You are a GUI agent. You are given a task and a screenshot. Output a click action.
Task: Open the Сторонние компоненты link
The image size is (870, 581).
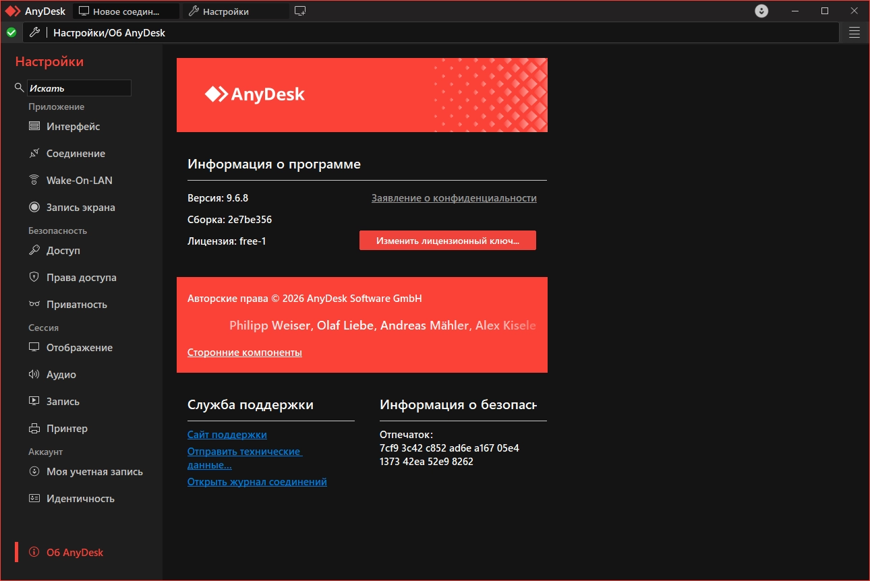click(x=245, y=353)
